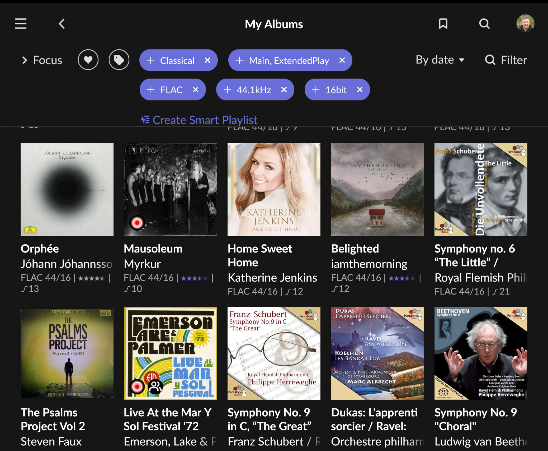The width and height of the screenshot is (548, 451).
Task: Open artist Myrkur
Action: pyautogui.click(x=142, y=264)
